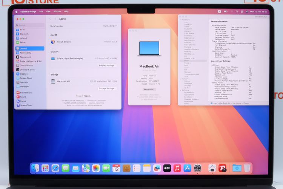Image resolution: width=283 pixels, height=189 pixels.
Task: Open the Trash in the Dock
Action: pos(247,168)
